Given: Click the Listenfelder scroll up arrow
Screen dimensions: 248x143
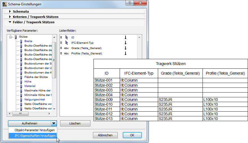Looking at the screenshot, I should 139,37.
